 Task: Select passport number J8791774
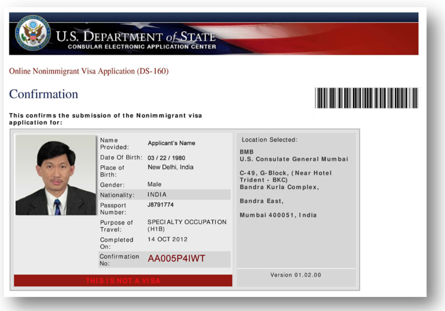click(x=160, y=205)
